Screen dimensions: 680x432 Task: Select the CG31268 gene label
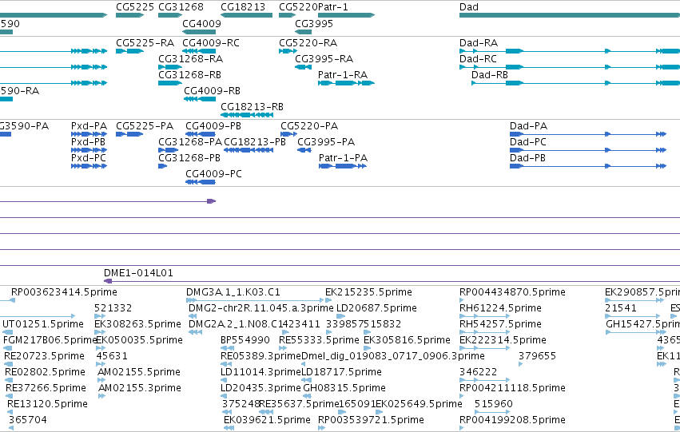click(x=181, y=7)
